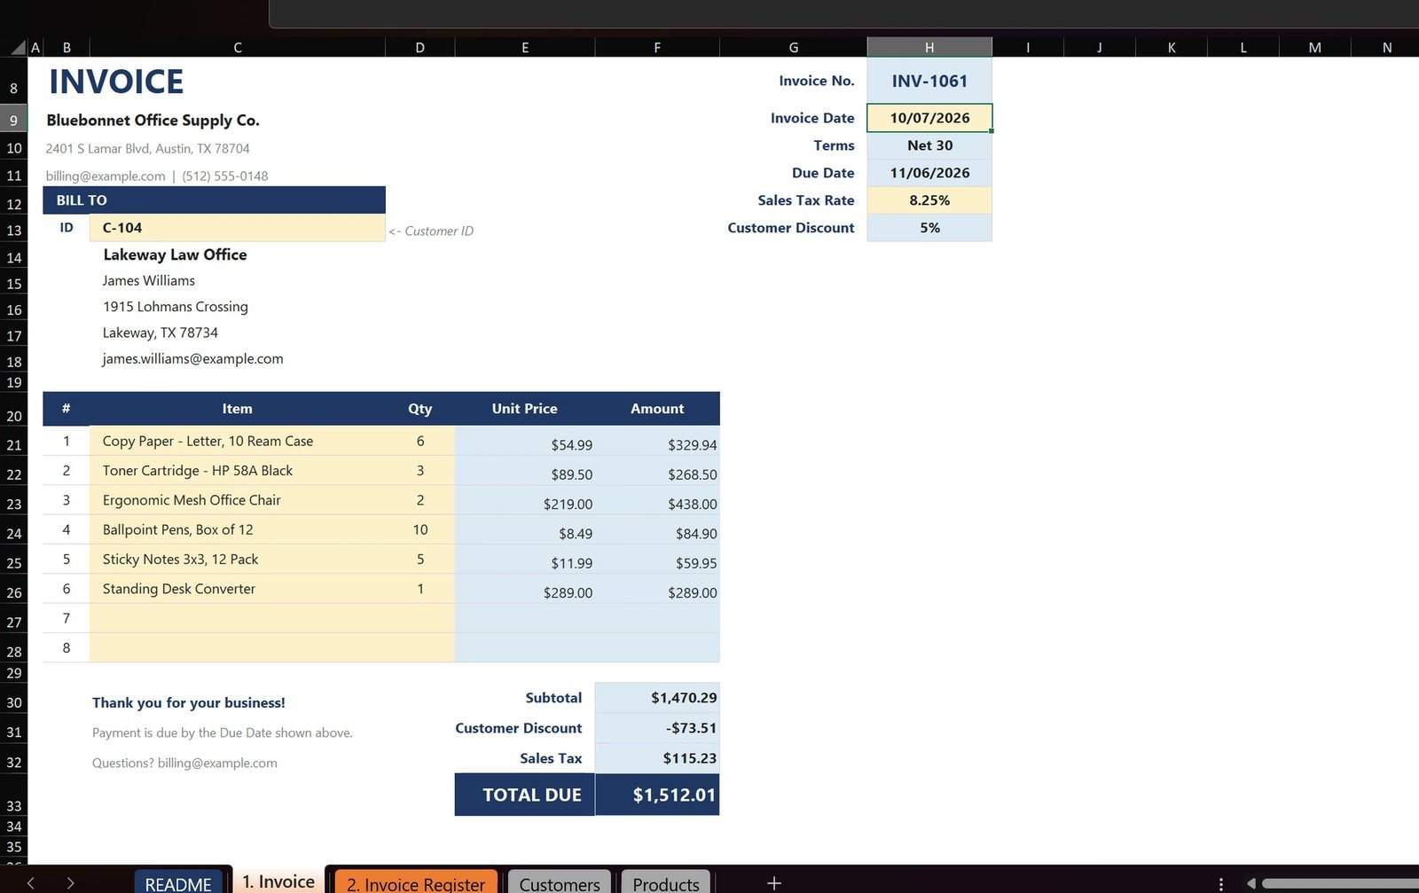
Task: Click the BILL TO header bar
Action: 214,200
